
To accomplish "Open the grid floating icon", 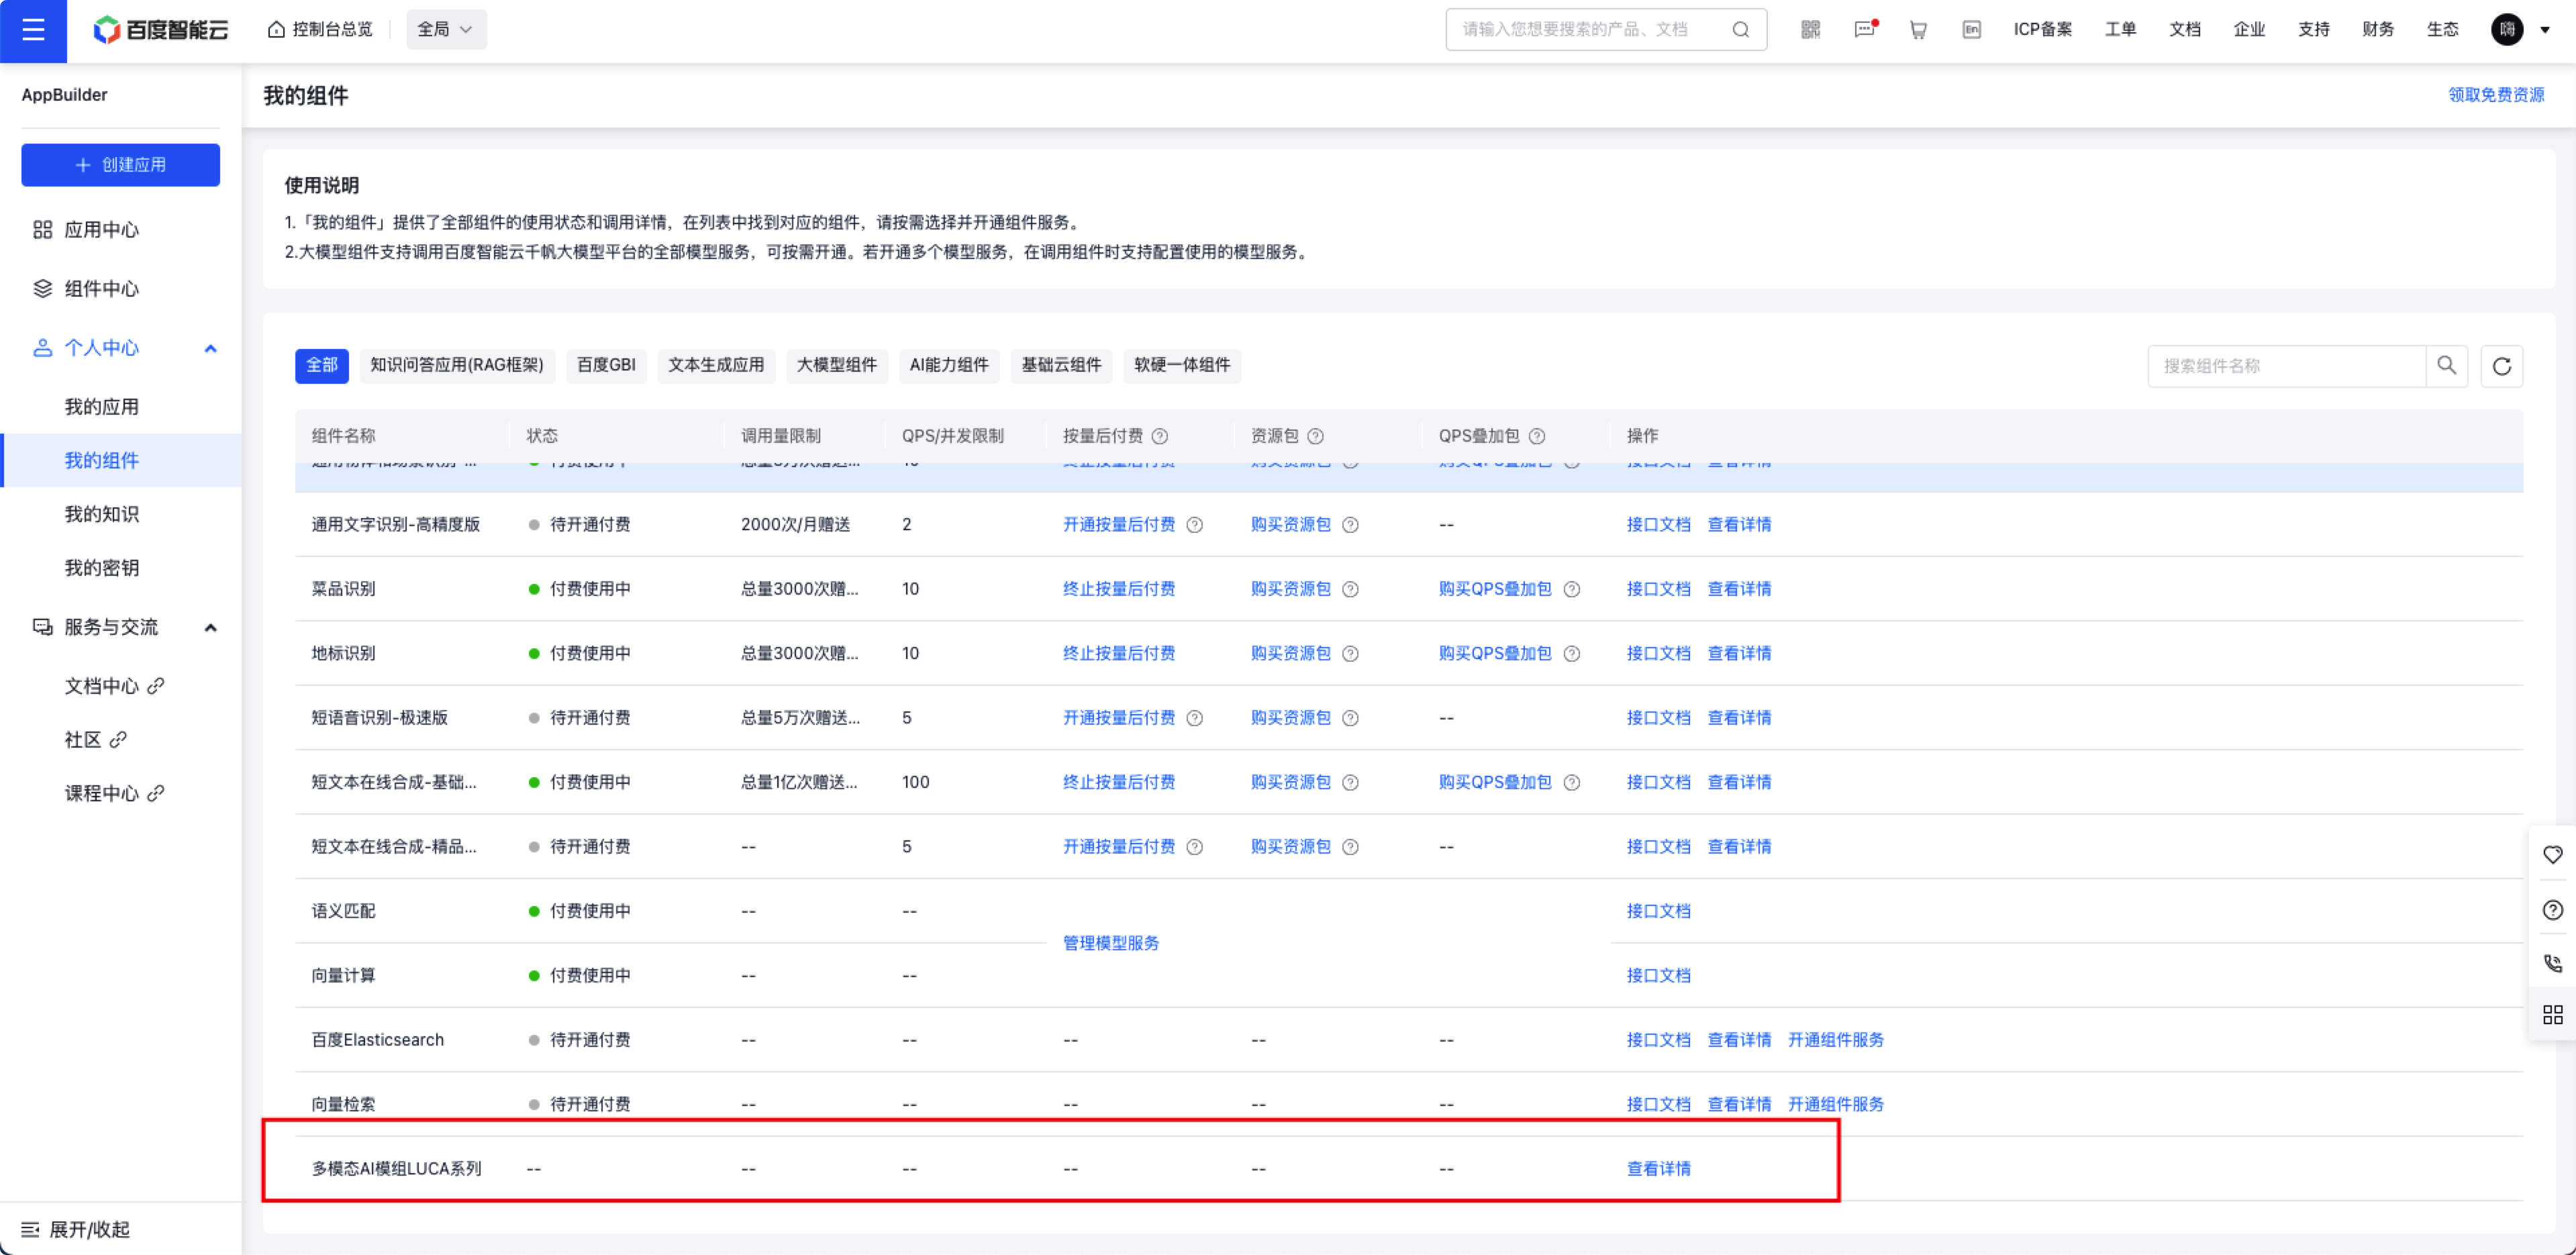I will [x=2553, y=1015].
